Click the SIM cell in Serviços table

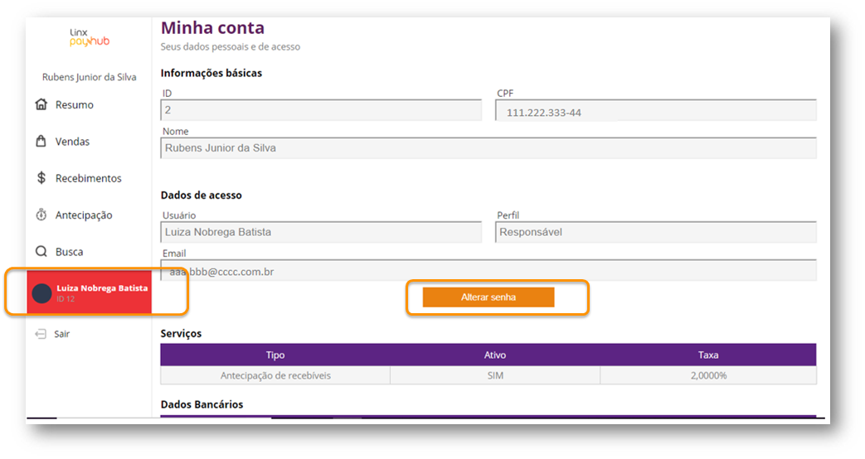pyautogui.click(x=495, y=375)
